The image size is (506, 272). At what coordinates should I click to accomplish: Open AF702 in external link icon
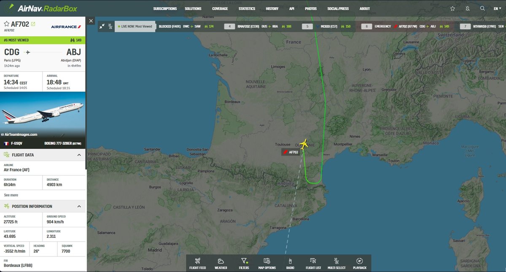(33, 24)
